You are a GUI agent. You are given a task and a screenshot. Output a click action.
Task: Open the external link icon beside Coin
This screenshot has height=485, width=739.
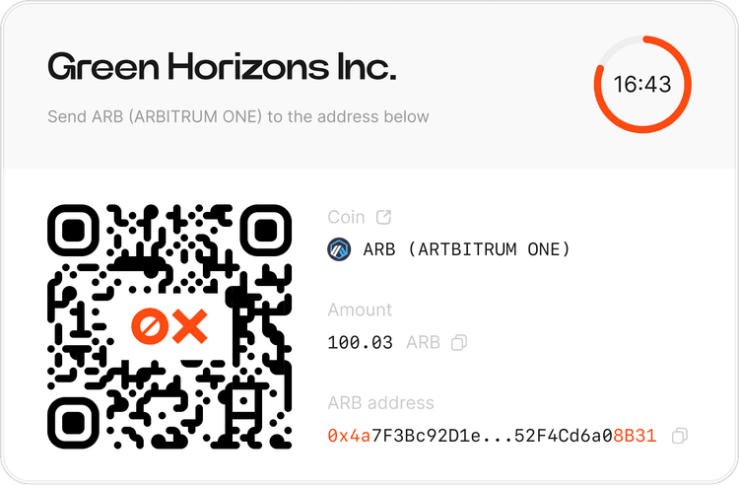pyautogui.click(x=383, y=217)
